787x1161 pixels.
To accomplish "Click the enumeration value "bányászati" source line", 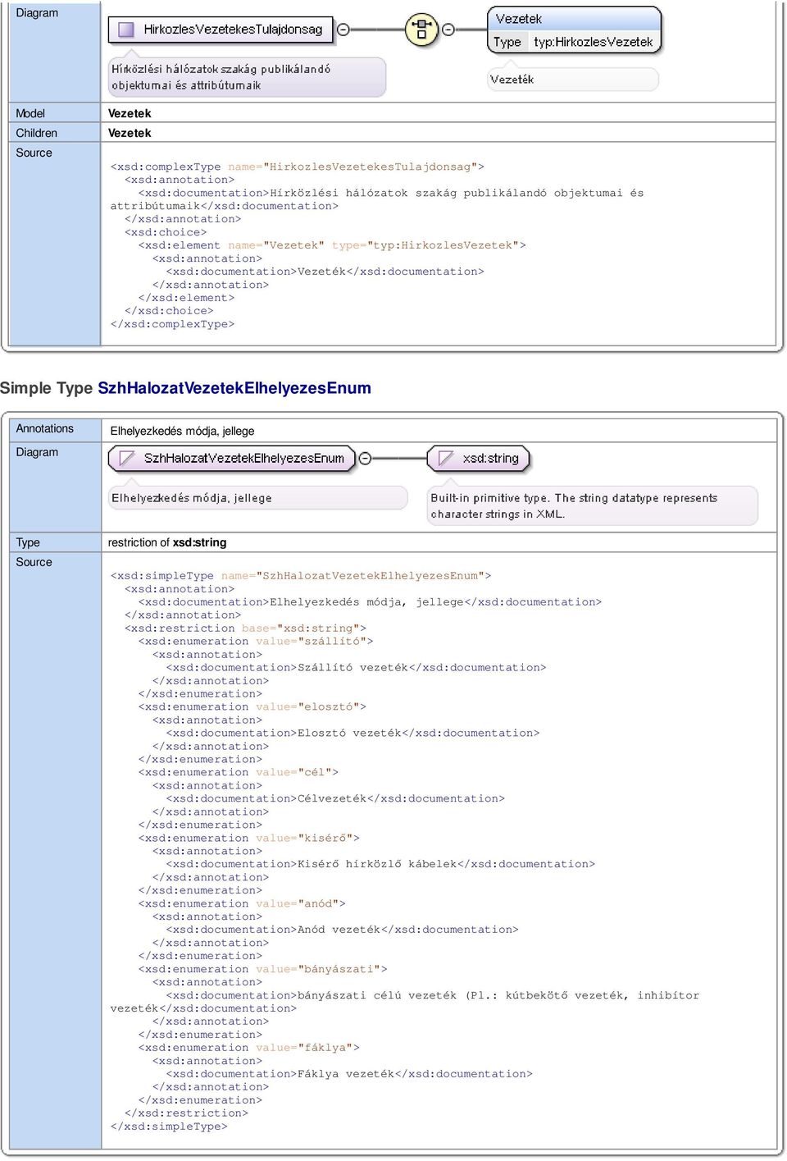I will 263,970.
